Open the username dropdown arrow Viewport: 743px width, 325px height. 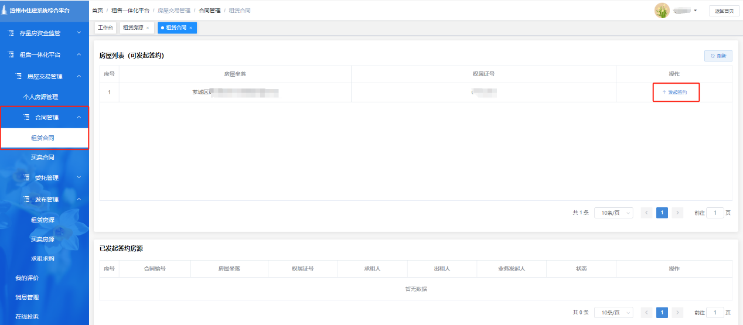(x=695, y=11)
